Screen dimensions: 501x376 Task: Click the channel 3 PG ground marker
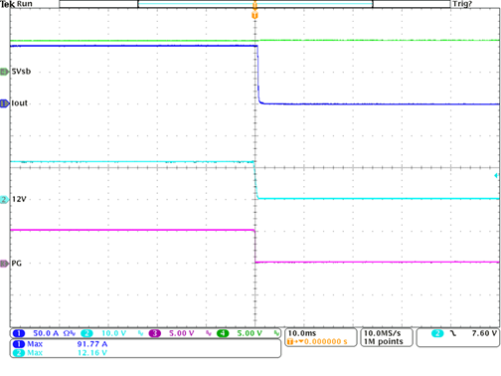point(4,264)
